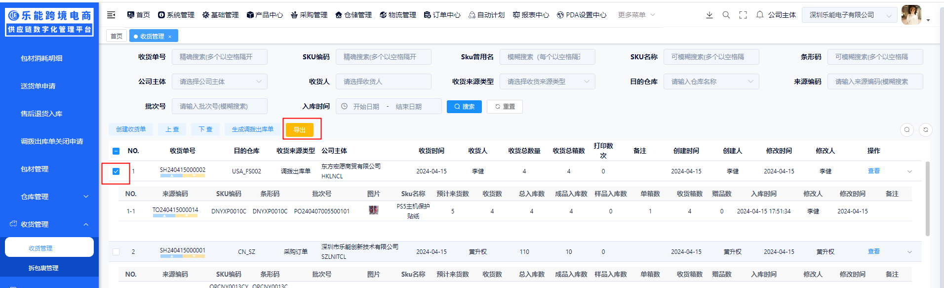
Task: Open the 收货来源类型 dropdown
Action: point(547,82)
